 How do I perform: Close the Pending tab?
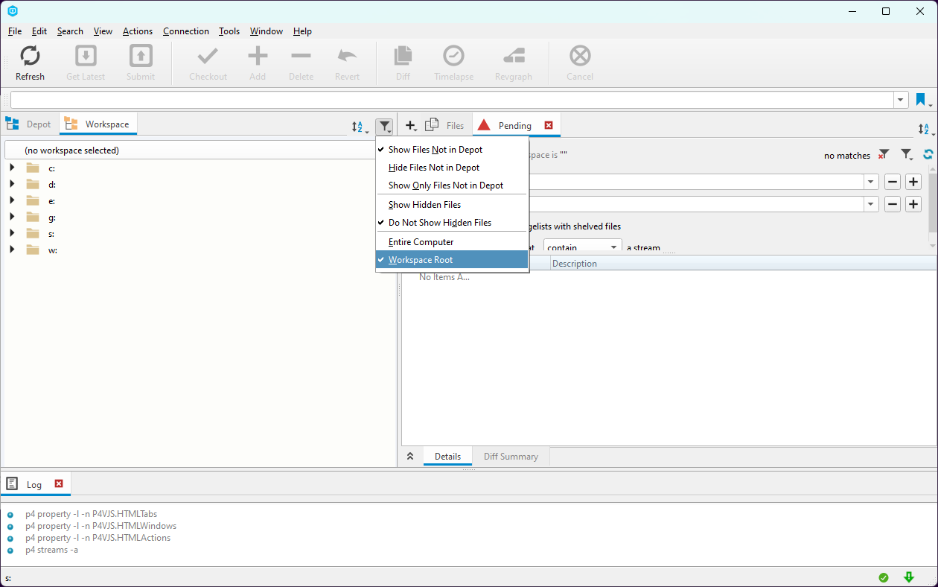point(549,125)
